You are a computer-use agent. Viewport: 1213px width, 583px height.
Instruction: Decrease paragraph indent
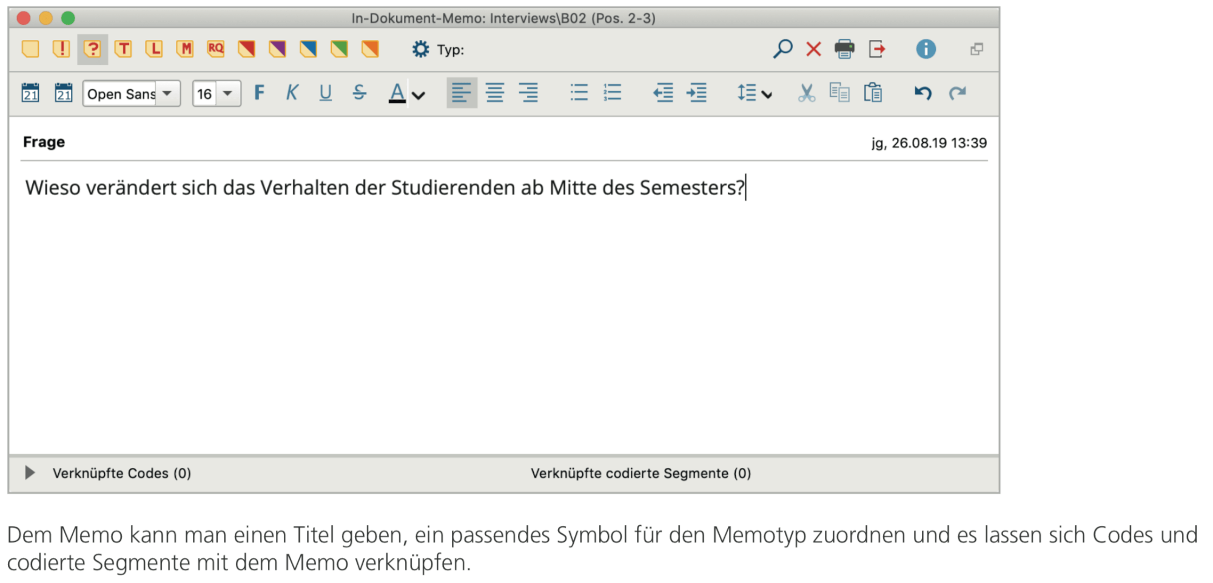663,93
